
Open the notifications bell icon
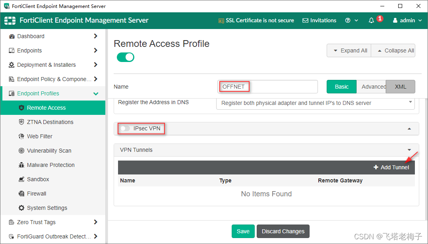pos(371,21)
